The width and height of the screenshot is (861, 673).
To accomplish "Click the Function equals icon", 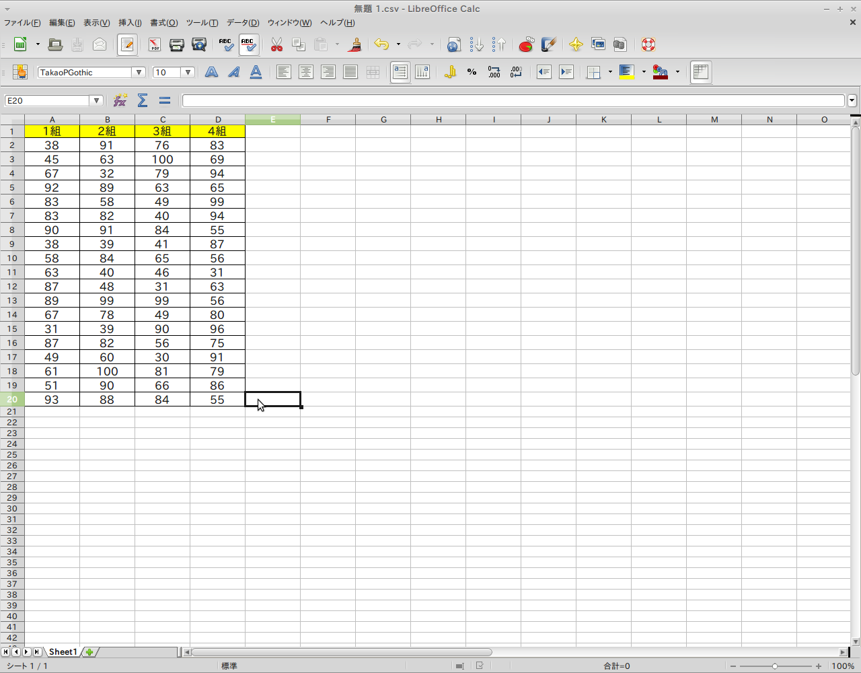I will pyautogui.click(x=165, y=100).
